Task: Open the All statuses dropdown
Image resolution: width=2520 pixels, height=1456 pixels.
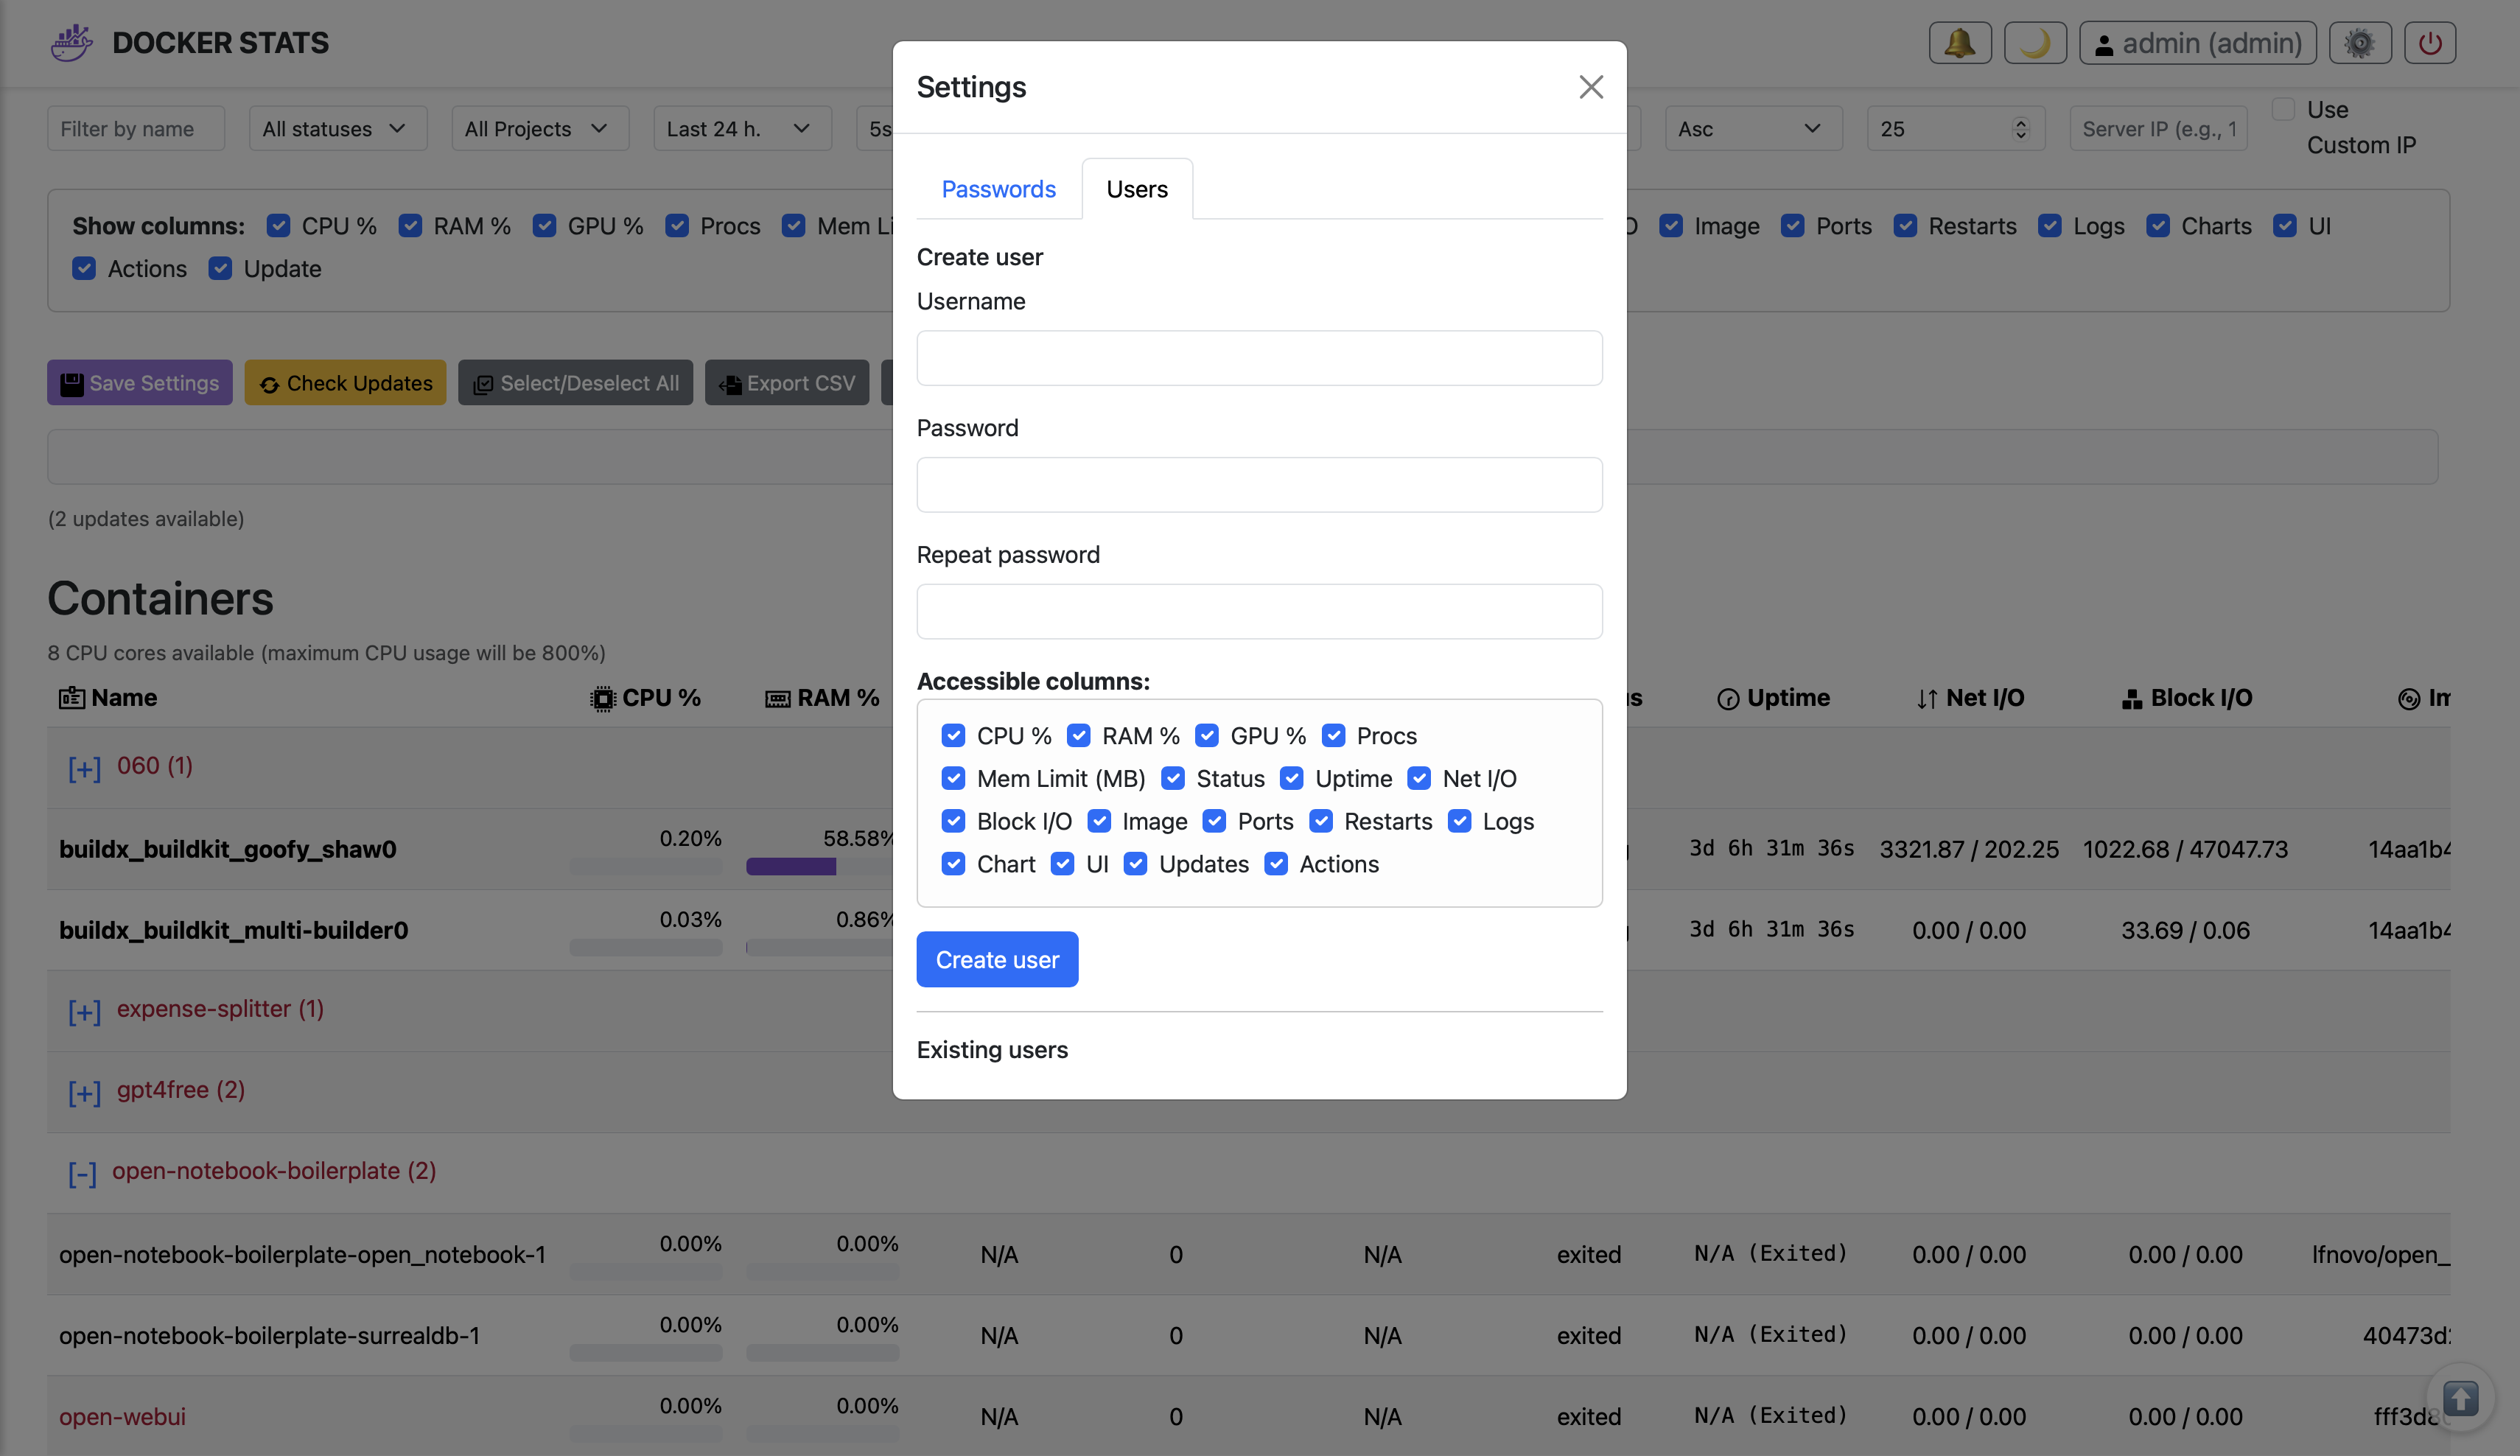Action: coord(337,129)
